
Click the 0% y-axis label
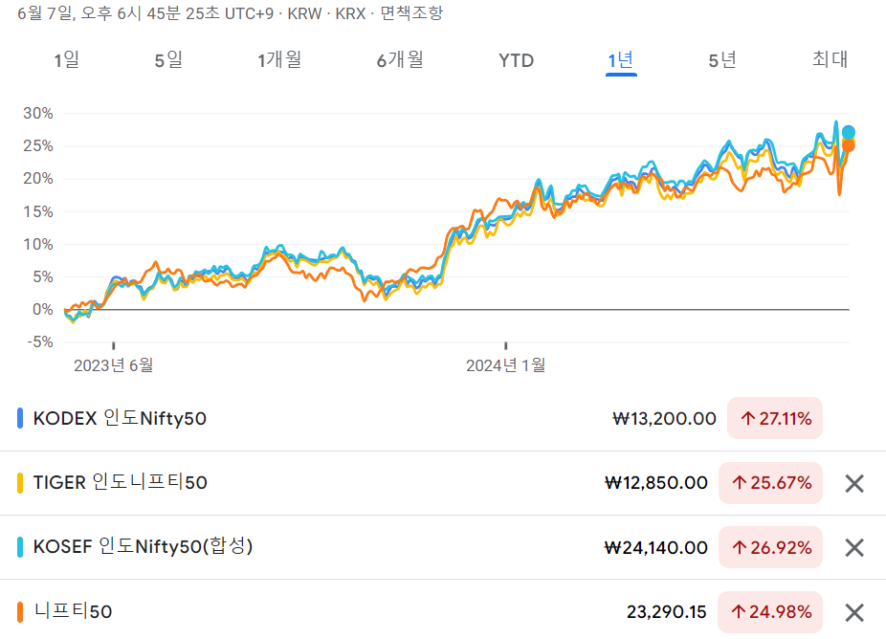point(43,310)
